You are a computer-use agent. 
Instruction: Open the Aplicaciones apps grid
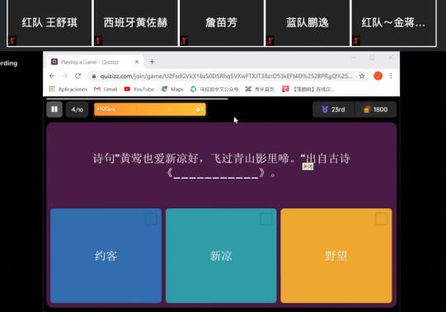point(68,89)
